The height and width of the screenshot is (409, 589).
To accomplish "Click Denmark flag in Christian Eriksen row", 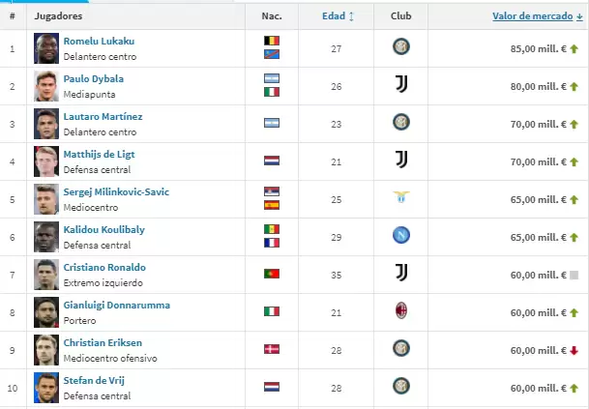I will pos(272,349).
